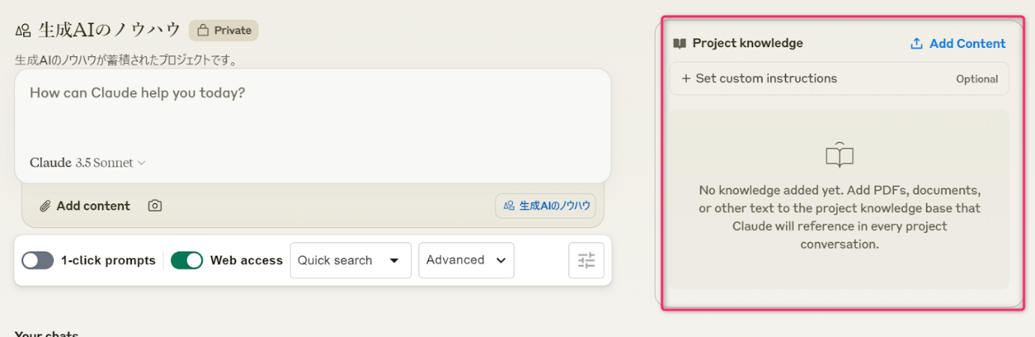The width and height of the screenshot is (1035, 337).
Task: Click the project description text under the title
Action: [127, 60]
